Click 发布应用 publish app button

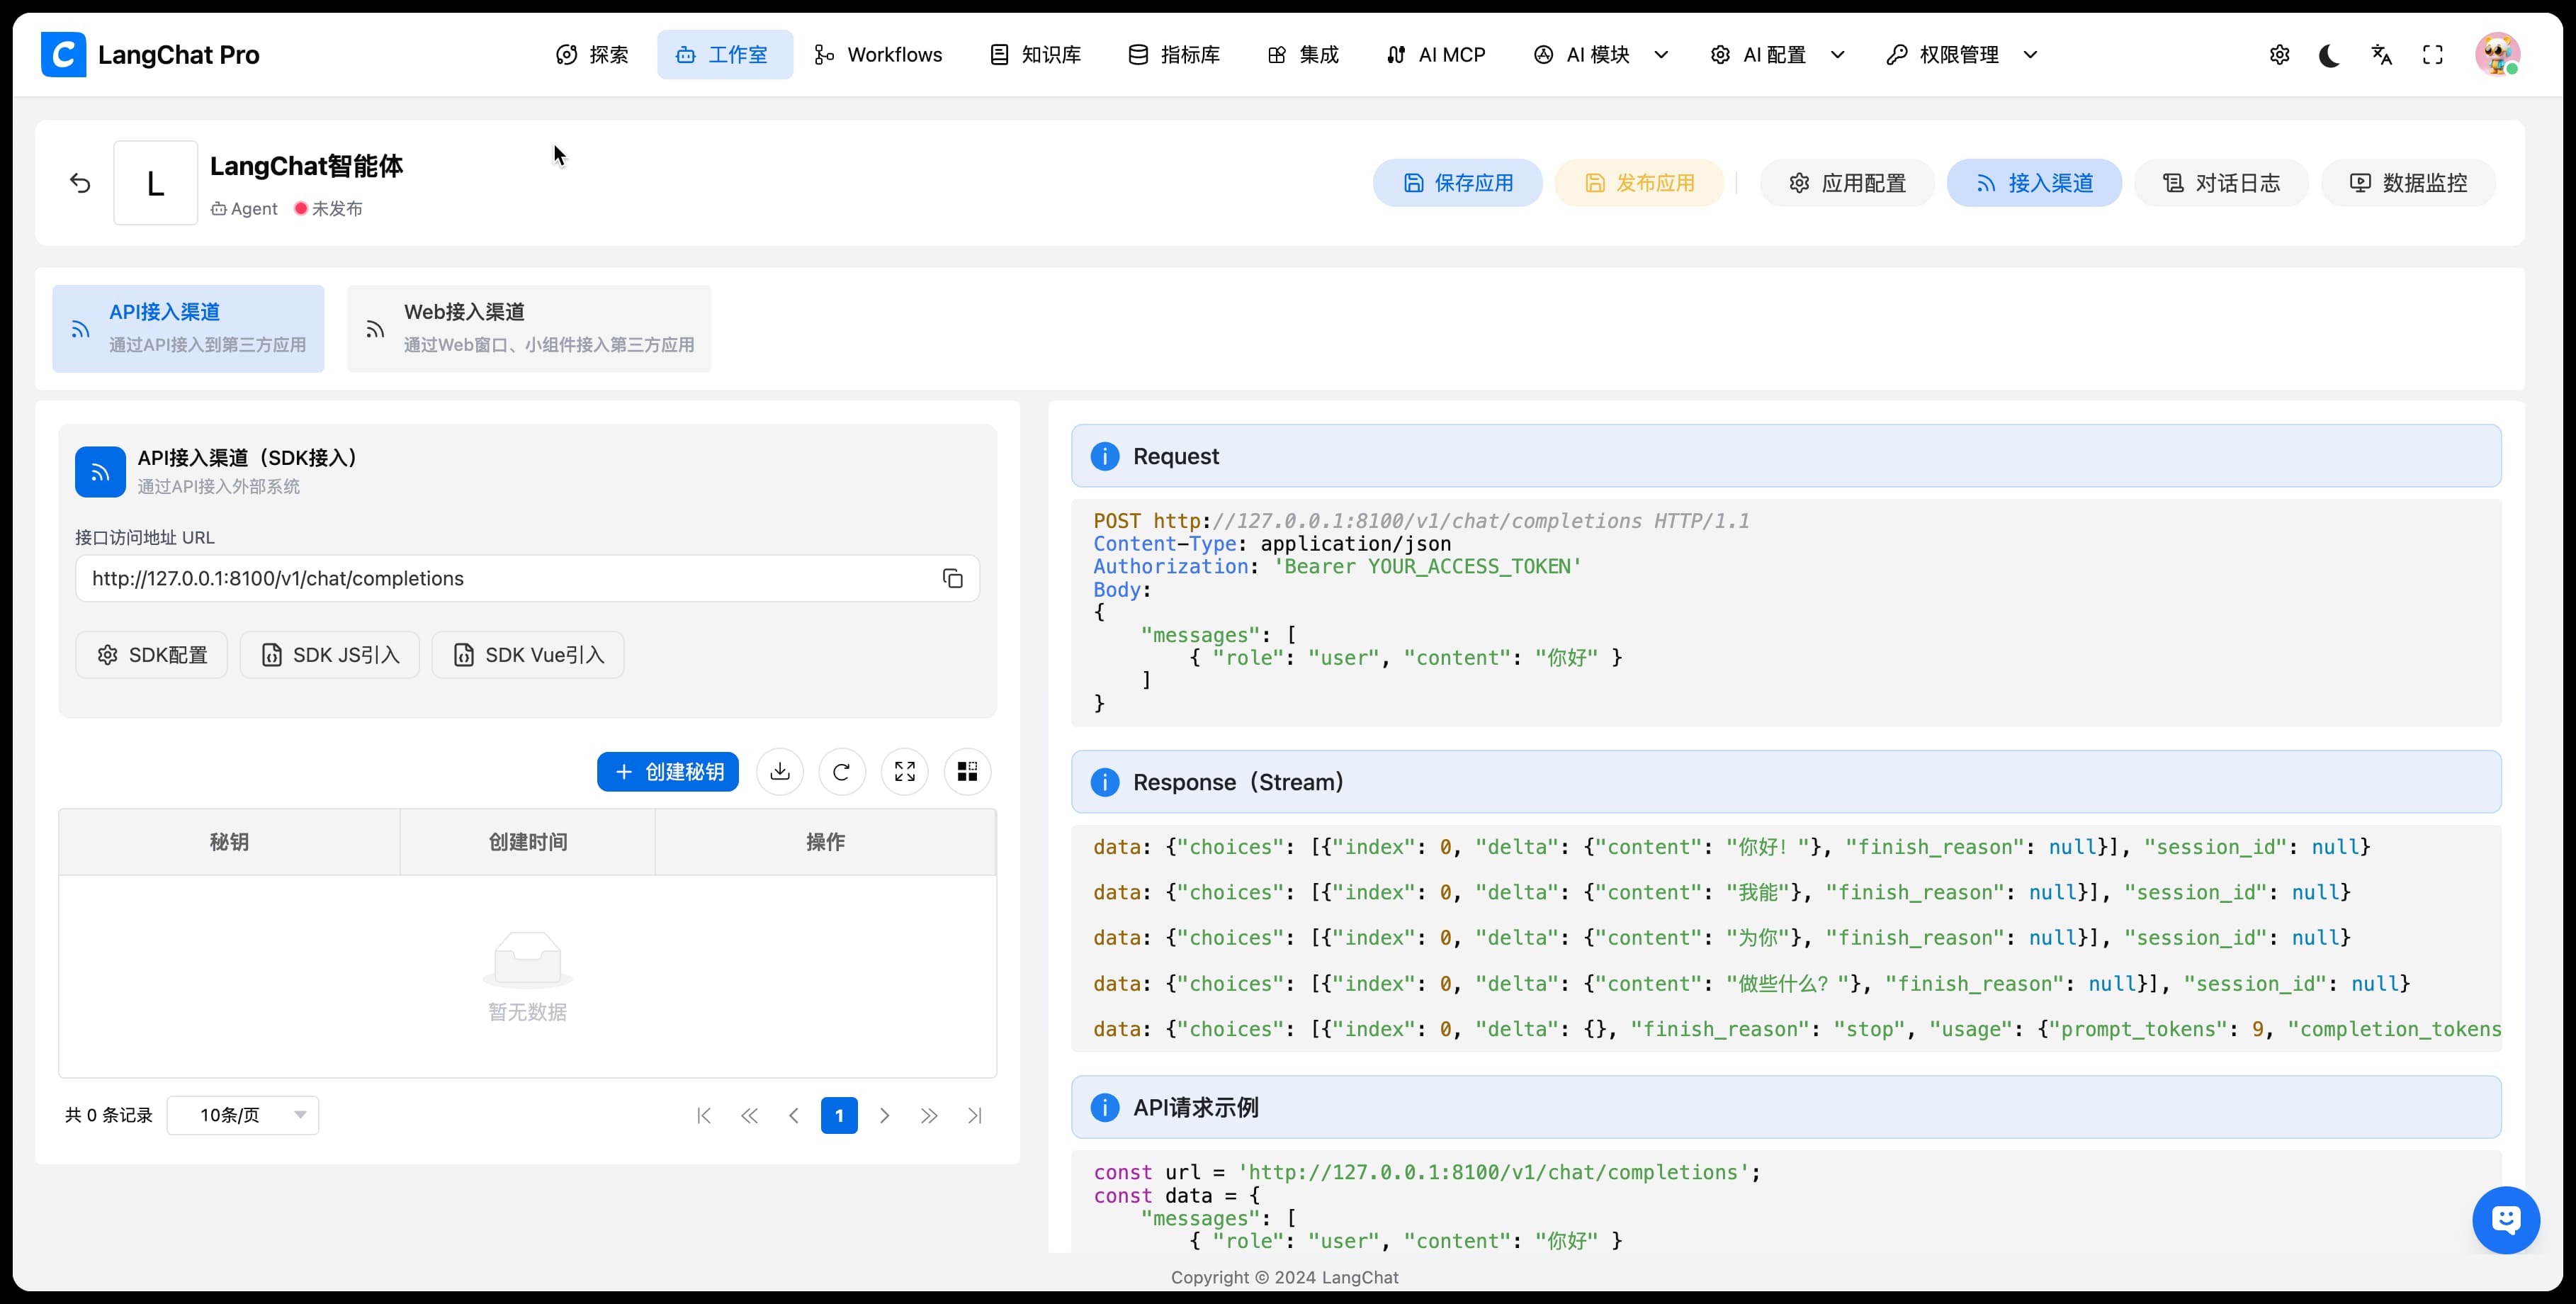tap(1639, 183)
